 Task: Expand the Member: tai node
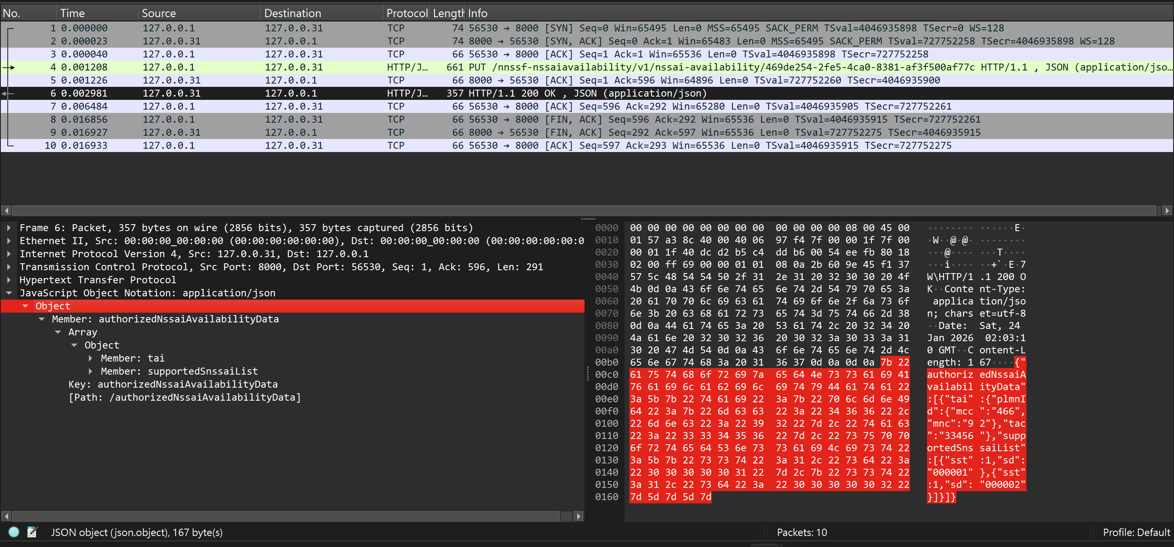click(x=90, y=358)
